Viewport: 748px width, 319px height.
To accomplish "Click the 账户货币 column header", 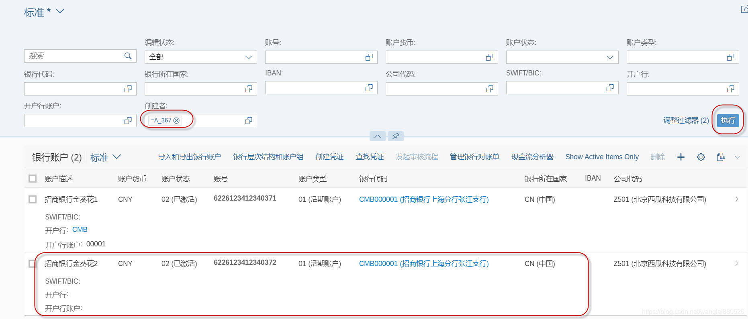I will click(x=132, y=179).
